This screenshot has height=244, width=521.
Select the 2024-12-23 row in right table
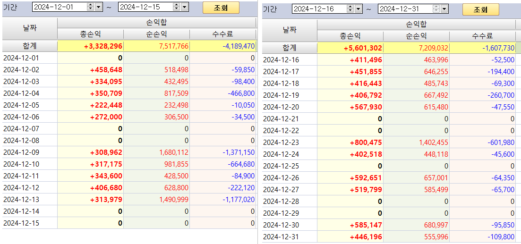(389, 143)
